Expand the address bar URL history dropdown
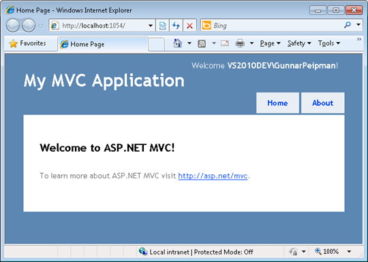Image resolution: width=368 pixels, height=262 pixels. click(x=151, y=26)
